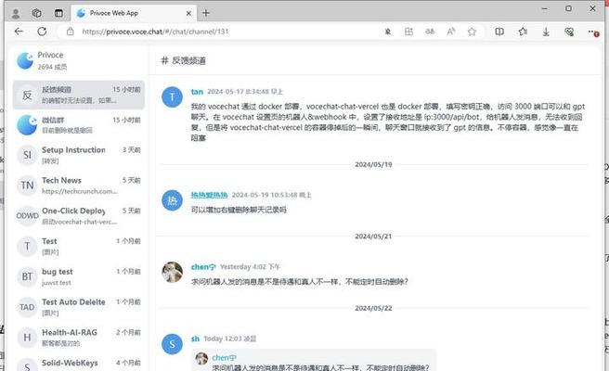
Task: Open user sh's avatar
Action: point(172,344)
